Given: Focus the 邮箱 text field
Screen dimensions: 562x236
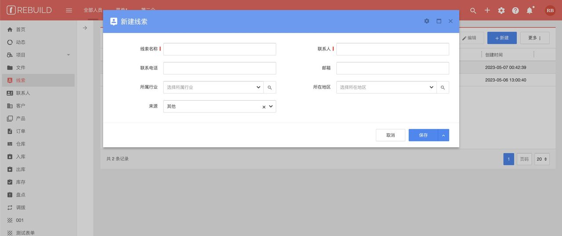Looking at the screenshot, I should 393,68.
